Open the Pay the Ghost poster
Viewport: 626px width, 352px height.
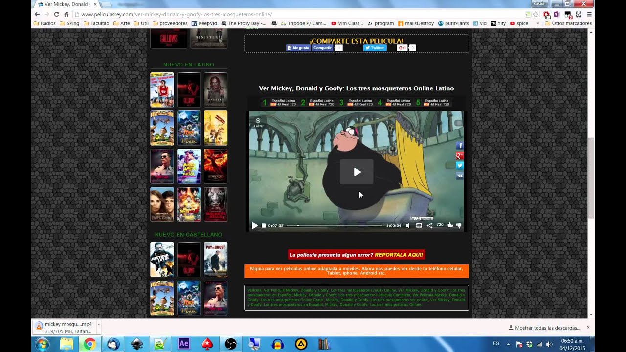(216, 260)
